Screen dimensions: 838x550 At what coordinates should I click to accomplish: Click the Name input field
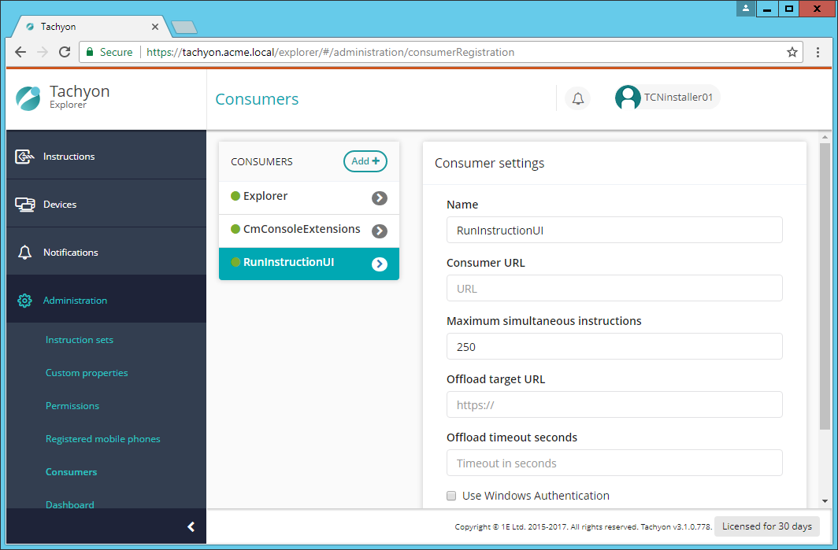pyautogui.click(x=614, y=230)
